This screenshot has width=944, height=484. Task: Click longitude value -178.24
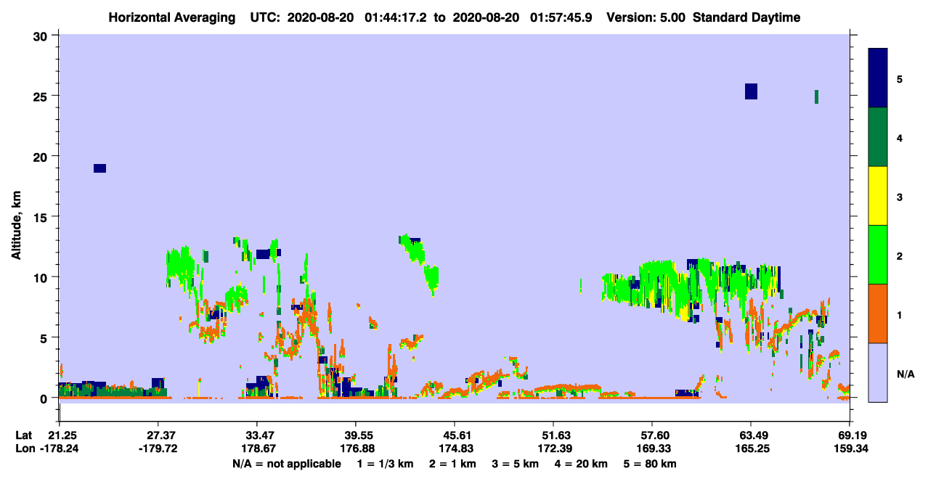[61, 449]
